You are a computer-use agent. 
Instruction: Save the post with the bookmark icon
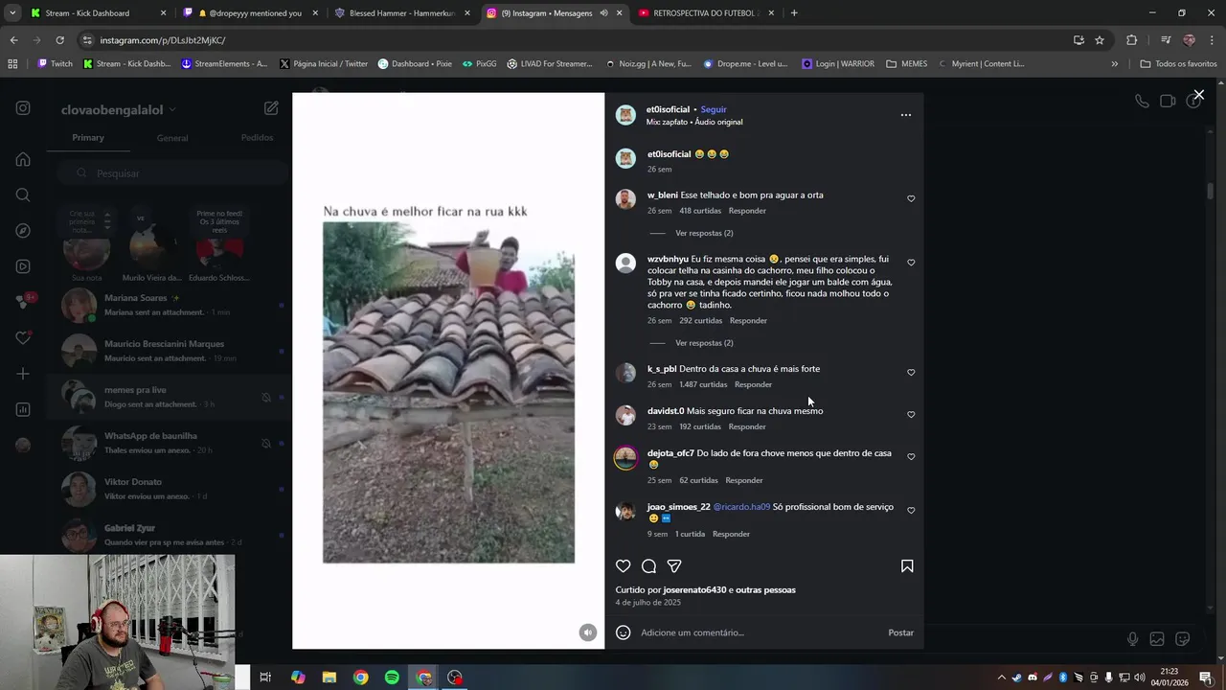(x=907, y=566)
